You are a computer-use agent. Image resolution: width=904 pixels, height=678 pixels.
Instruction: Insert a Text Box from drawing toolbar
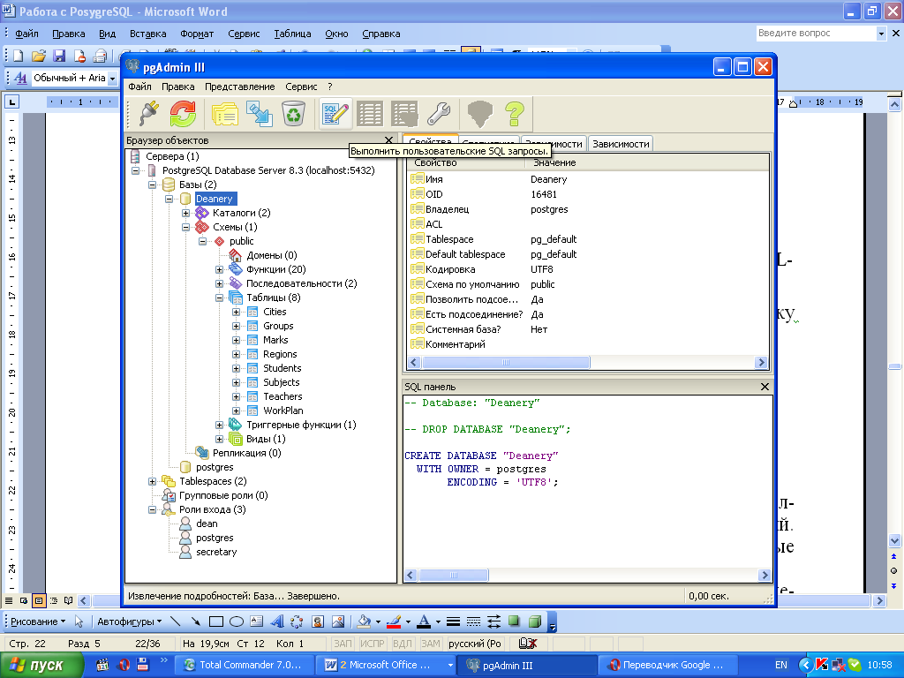(257, 621)
